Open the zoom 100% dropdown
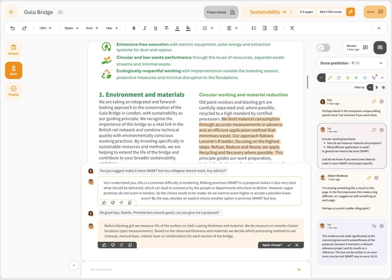 pos(45,28)
